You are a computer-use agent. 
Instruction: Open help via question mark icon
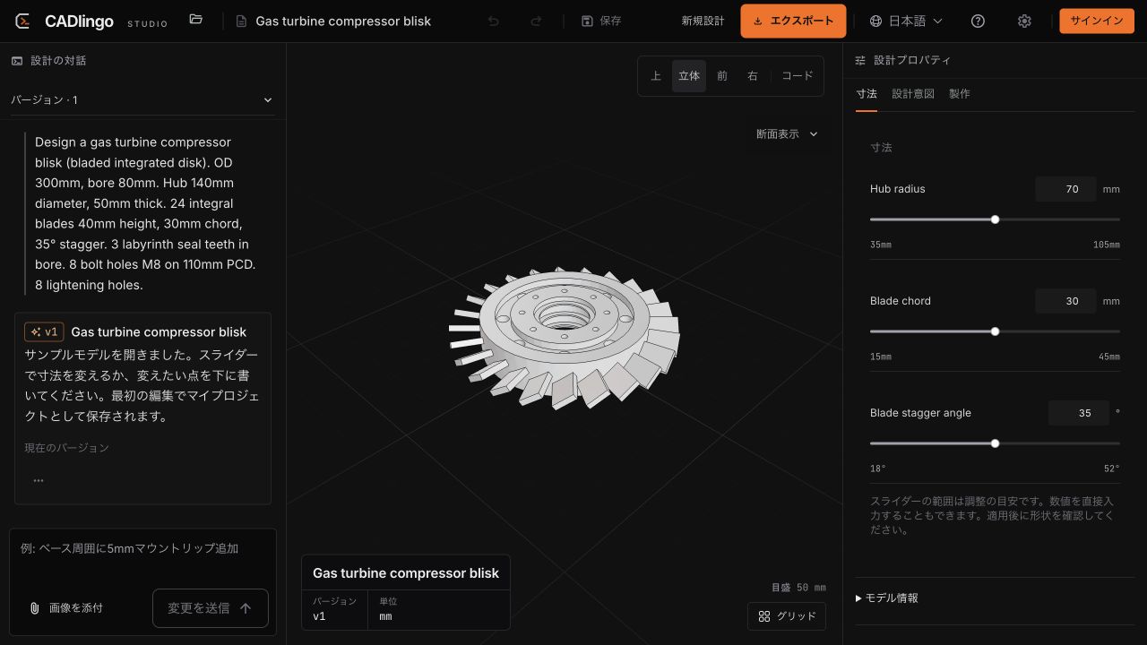pyautogui.click(x=978, y=21)
